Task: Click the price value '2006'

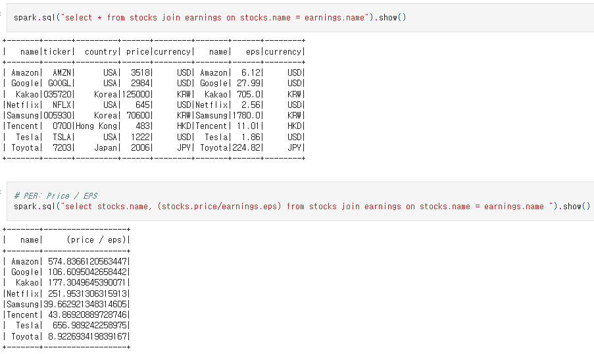Action: coord(141,148)
